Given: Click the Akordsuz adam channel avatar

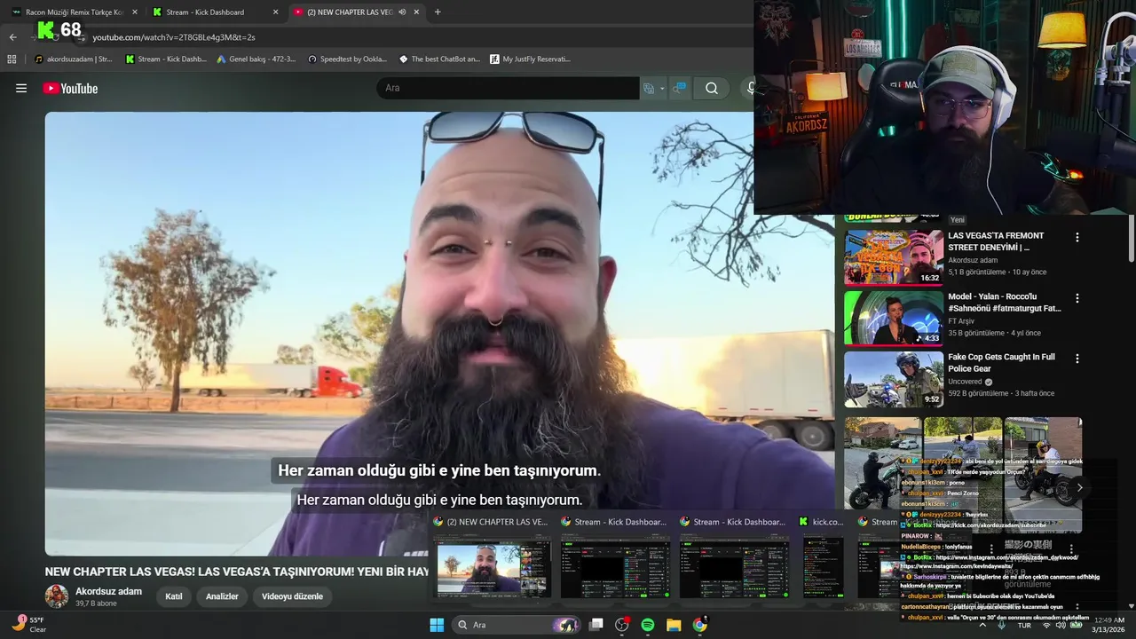Looking at the screenshot, I should (57, 596).
